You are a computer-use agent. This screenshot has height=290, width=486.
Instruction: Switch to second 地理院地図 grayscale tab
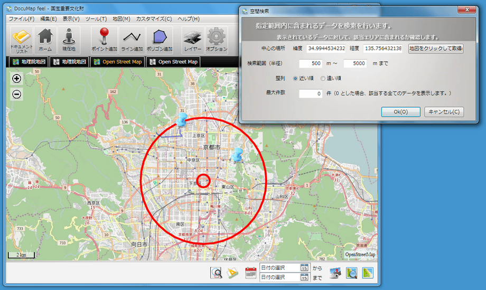[69, 62]
